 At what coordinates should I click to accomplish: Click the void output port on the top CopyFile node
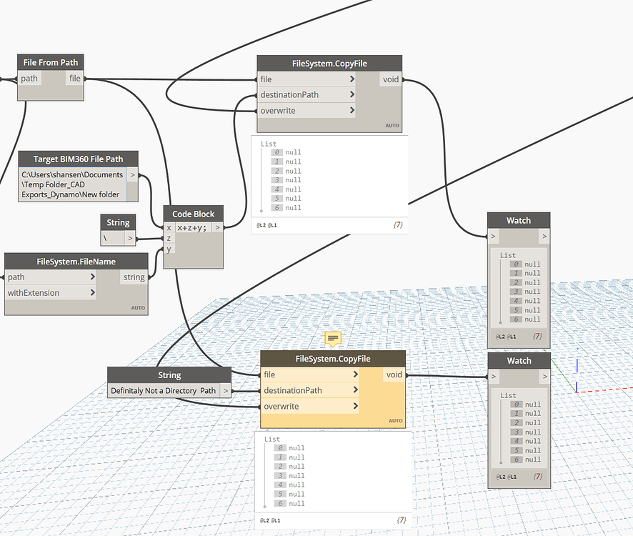[391, 79]
